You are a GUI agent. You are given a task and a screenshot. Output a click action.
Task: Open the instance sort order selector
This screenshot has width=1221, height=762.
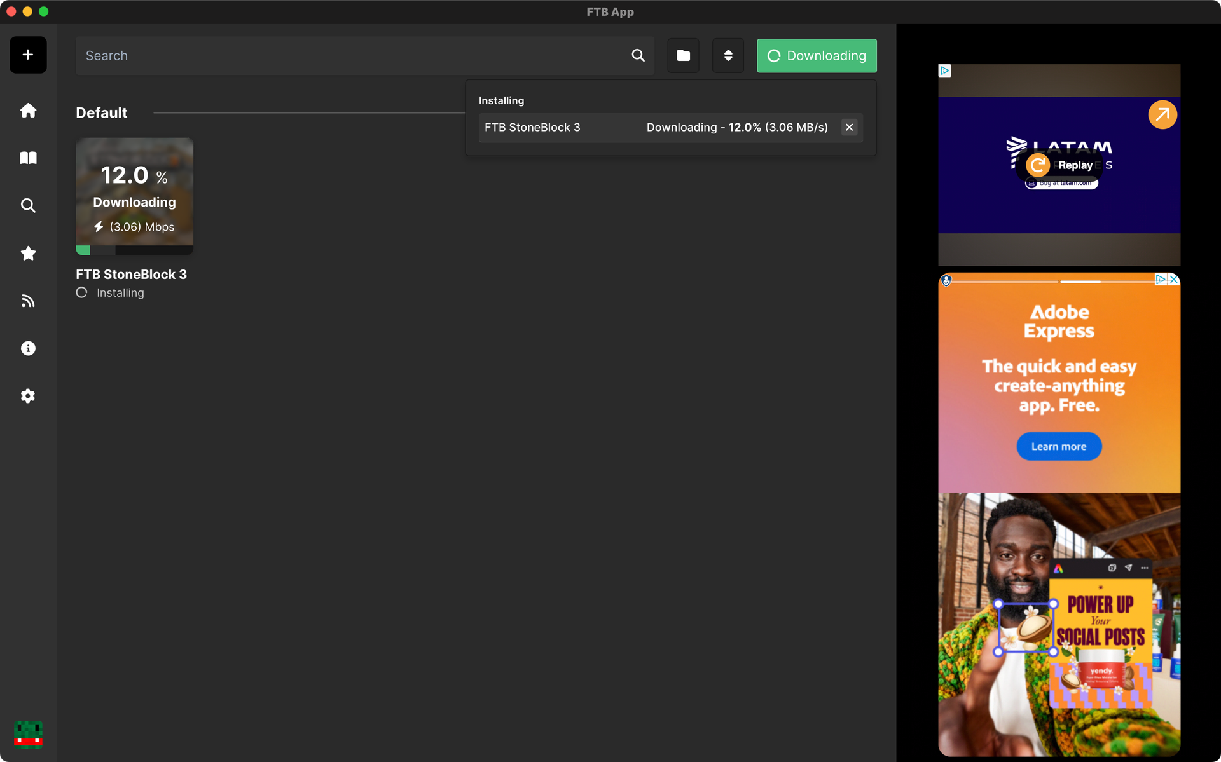click(728, 55)
